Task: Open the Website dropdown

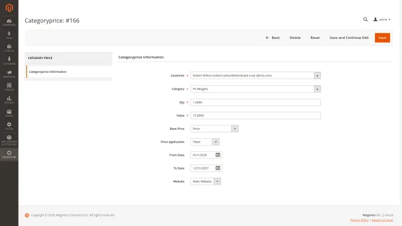Action: (x=205, y=181)
